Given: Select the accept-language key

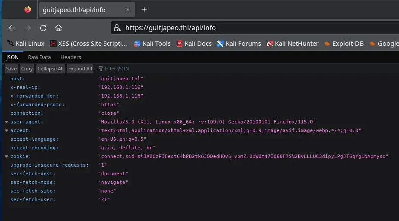Looking at the screenshot, I should 34,139.
